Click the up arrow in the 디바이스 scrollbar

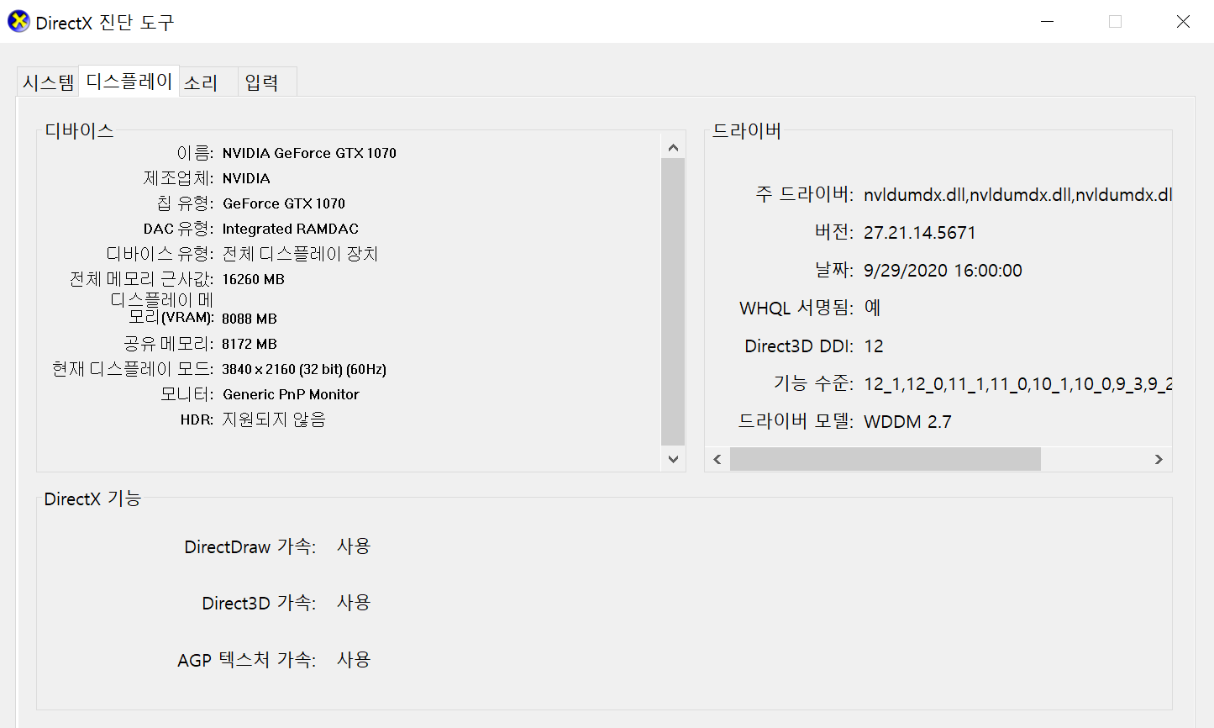point(673,147)
